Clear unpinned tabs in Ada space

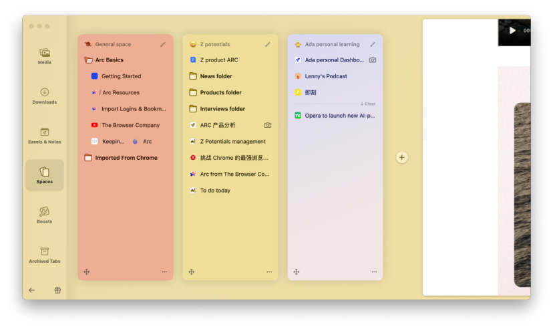click(368, 104)
